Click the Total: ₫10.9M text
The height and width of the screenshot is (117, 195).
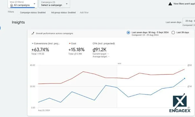(x=75, y=54)
